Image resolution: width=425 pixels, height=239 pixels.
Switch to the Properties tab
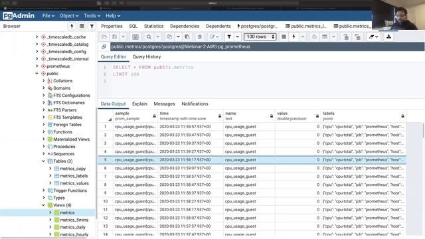112,26
